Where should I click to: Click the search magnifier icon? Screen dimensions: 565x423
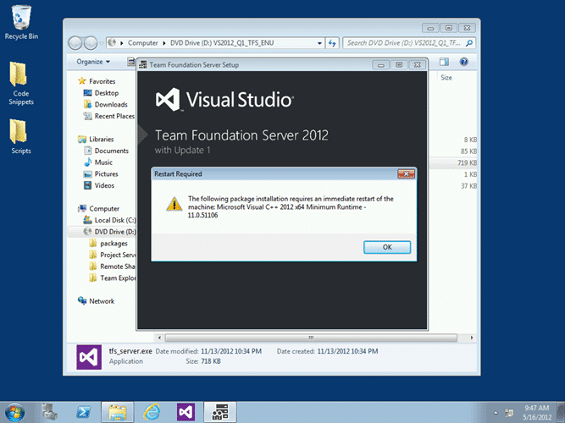tap(469, 43)
